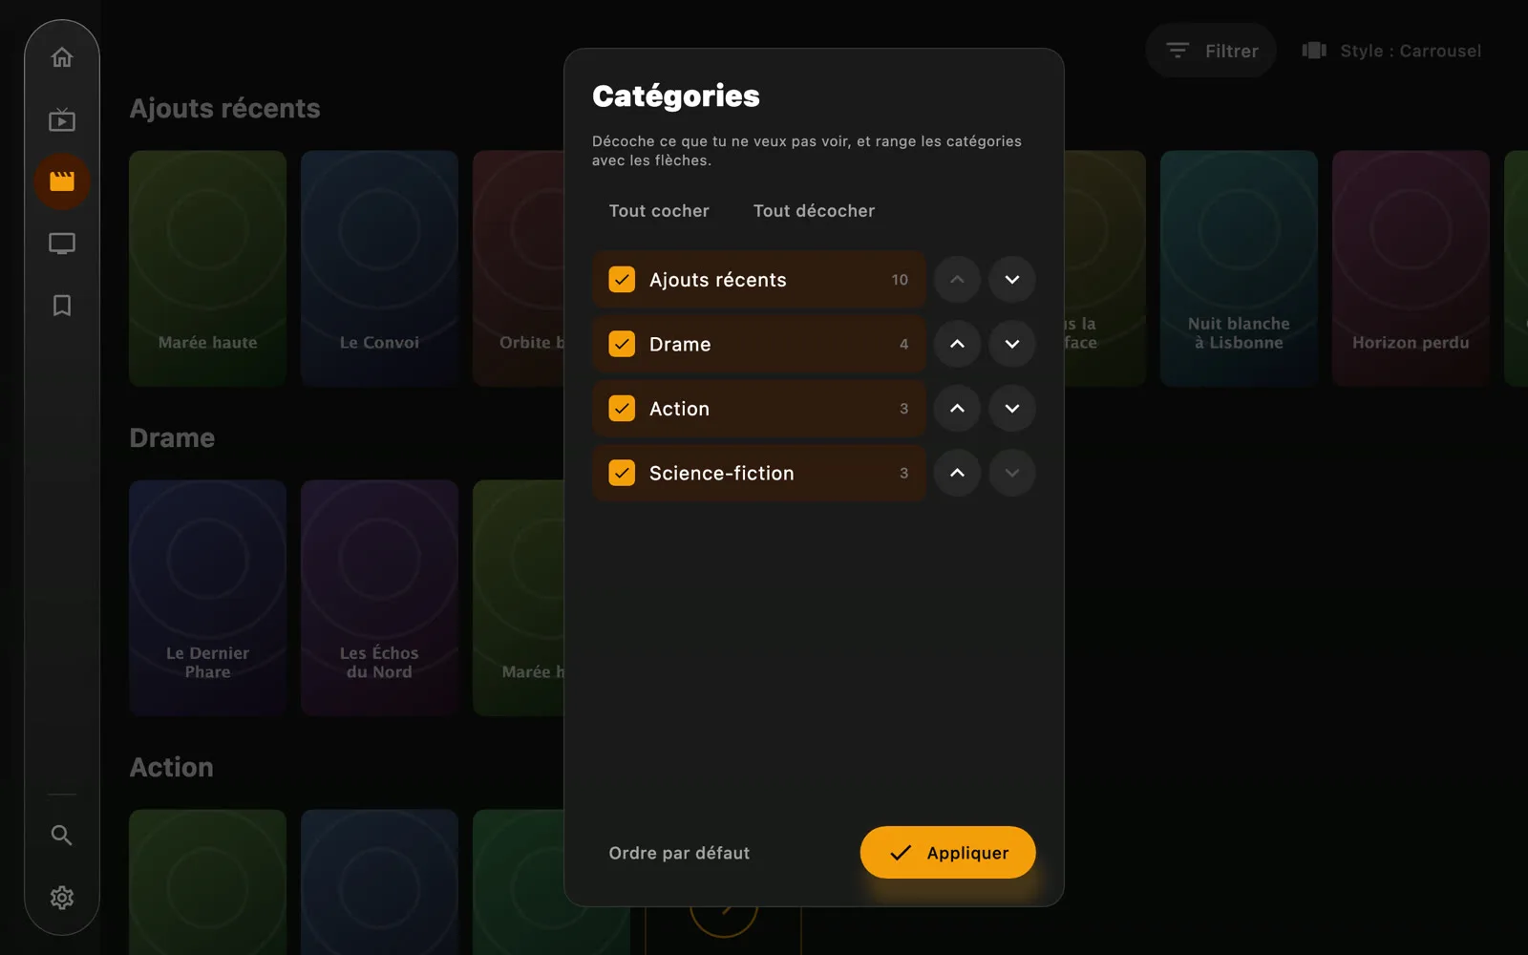
Task: Open the live TV sidebar icon
Action: click(62, 119)
